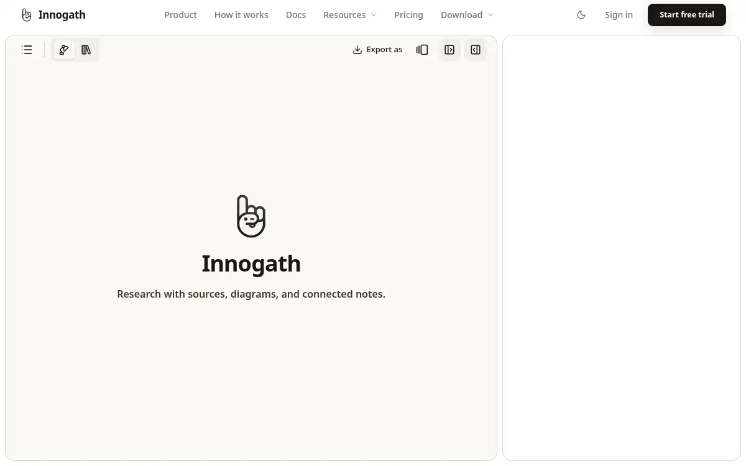Open the Pricing page

(x=408, y=15)
